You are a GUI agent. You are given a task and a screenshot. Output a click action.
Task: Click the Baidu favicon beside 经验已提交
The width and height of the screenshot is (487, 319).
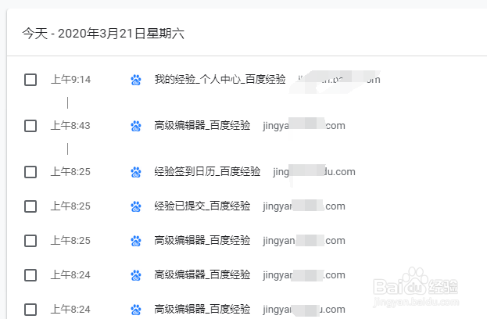136,206
